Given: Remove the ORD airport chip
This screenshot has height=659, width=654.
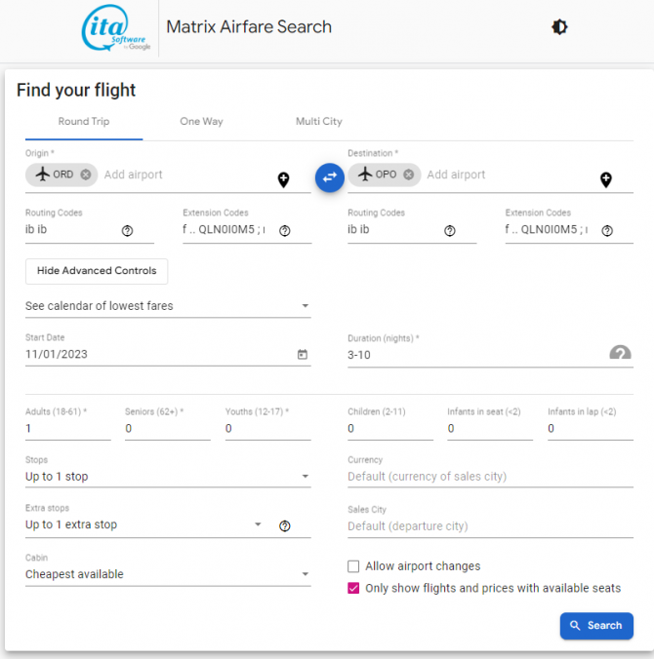Looking at the screenshot, I should [86, 174].
